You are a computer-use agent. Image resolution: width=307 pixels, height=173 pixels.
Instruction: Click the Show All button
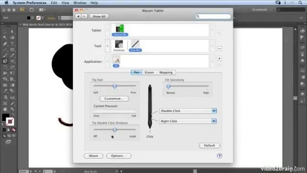tap(99, 16)
